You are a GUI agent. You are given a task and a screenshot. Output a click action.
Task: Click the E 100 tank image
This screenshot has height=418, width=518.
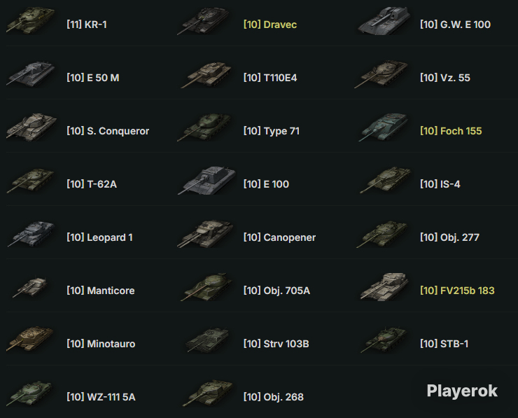click(206, 181)
